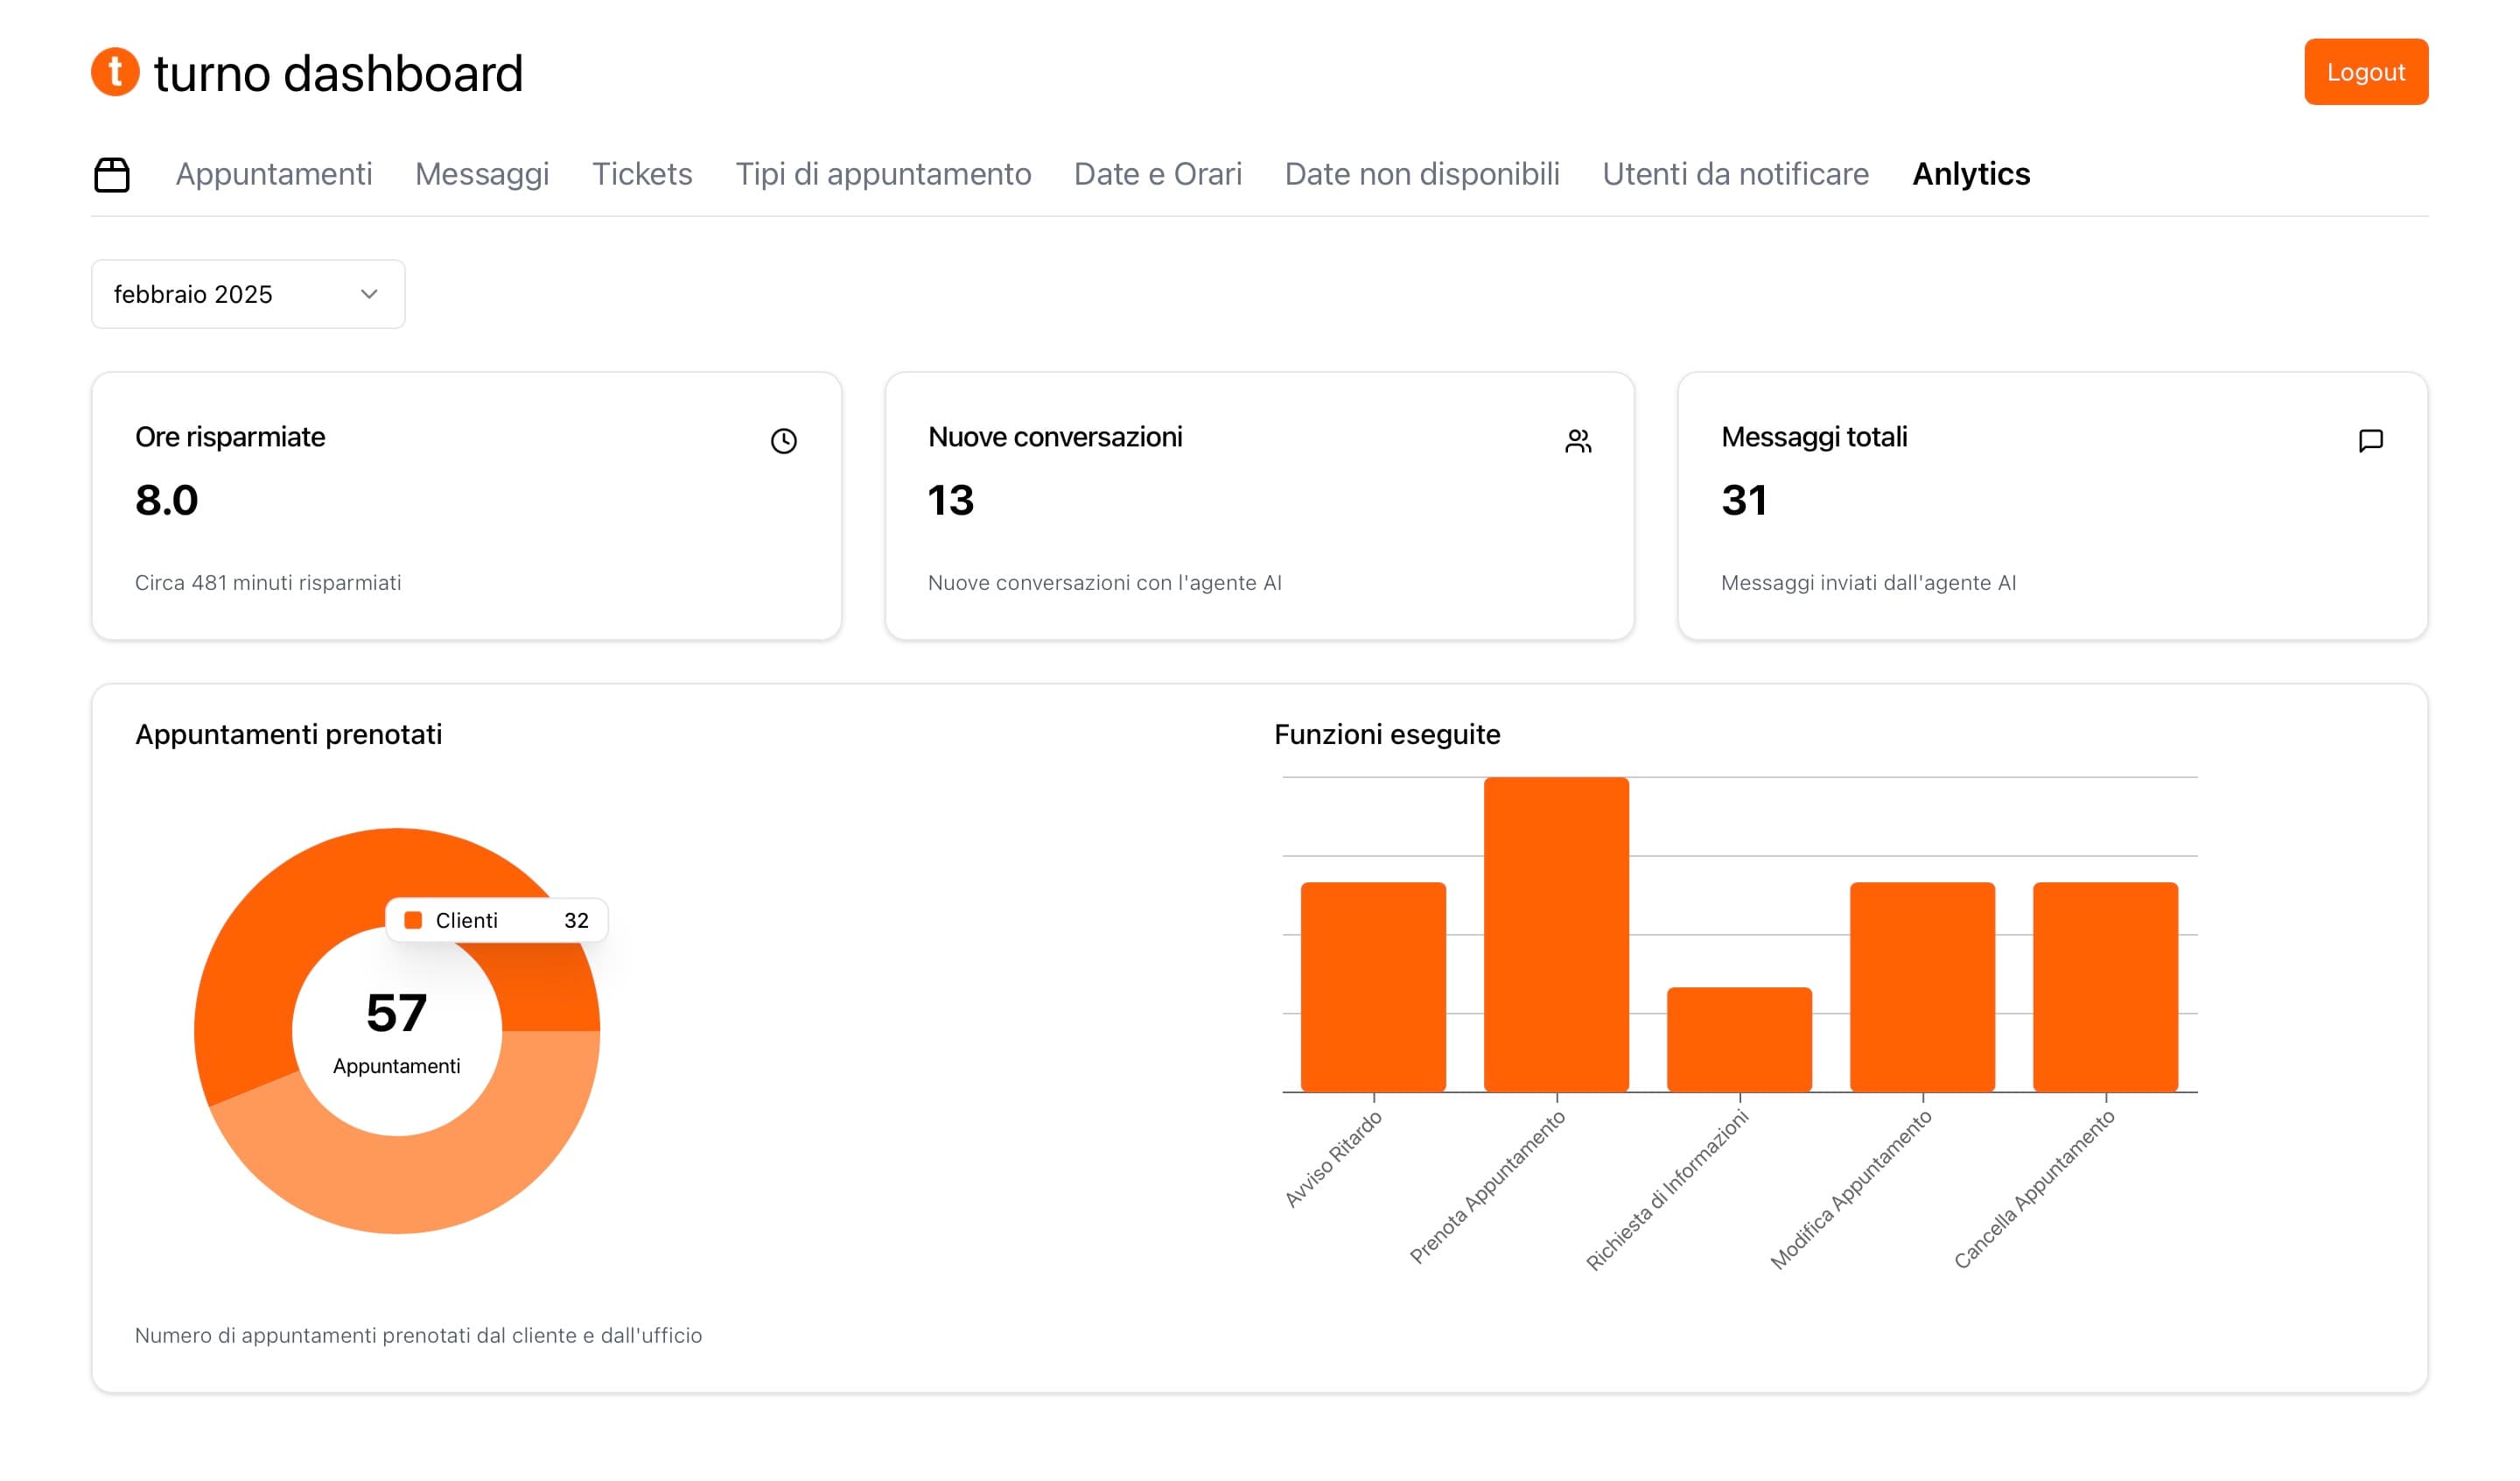Click the chevron arrow of month selector
2520x1481 pixels.
369,294
